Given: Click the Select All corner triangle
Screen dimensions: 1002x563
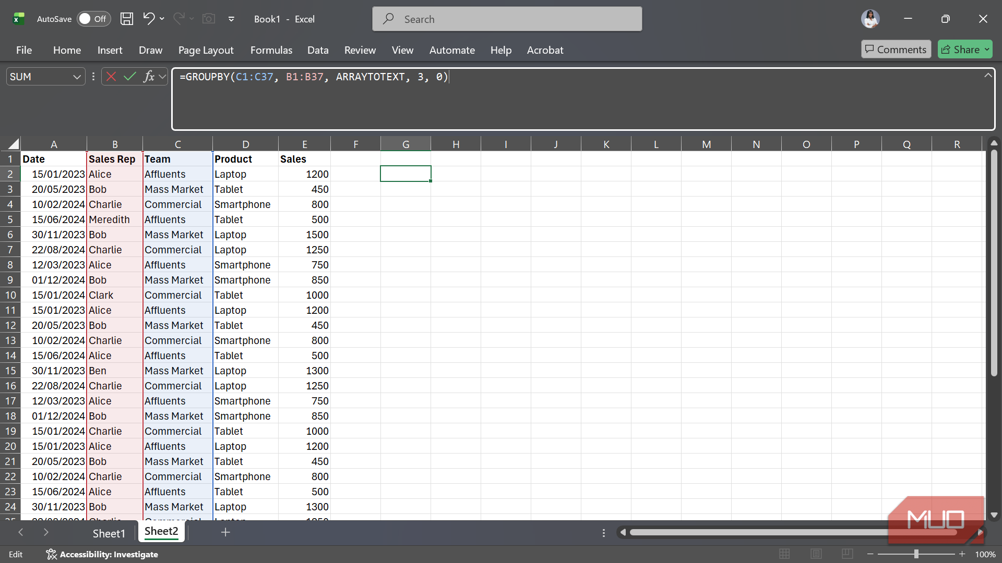Looking at the screenshot, I should pyautogui.click(x=13, y=144).
